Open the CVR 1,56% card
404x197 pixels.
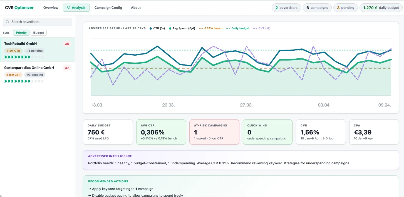pyautogui.click(x=321, y=132)
